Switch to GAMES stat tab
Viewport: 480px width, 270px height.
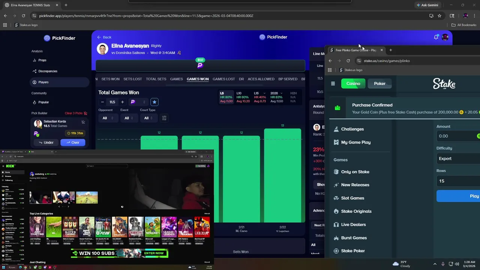coord(176,79)
